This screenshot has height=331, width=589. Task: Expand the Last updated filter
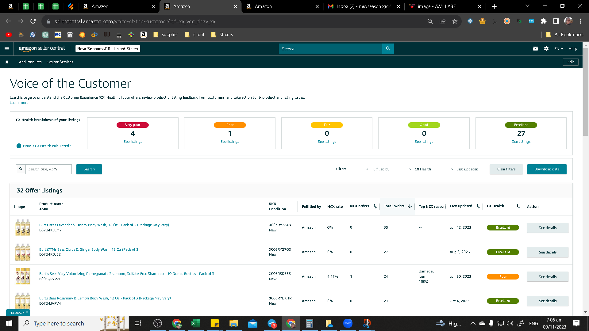[464, 169]
